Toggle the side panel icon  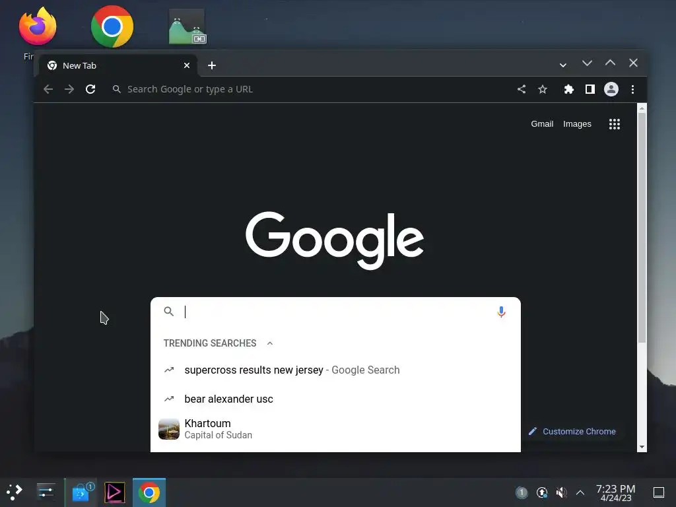[x=590, y=89]
